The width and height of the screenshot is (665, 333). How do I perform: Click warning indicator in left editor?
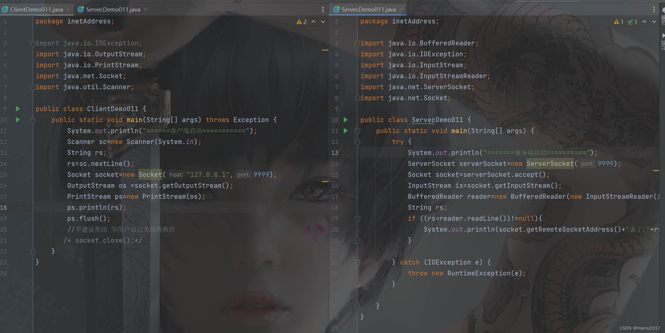pos(301,22)
